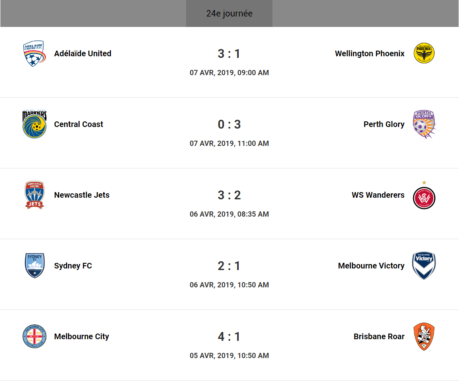Click the Melbourne Victory crest
This screenshot has height=383, width=459.
tap(424, 266)
